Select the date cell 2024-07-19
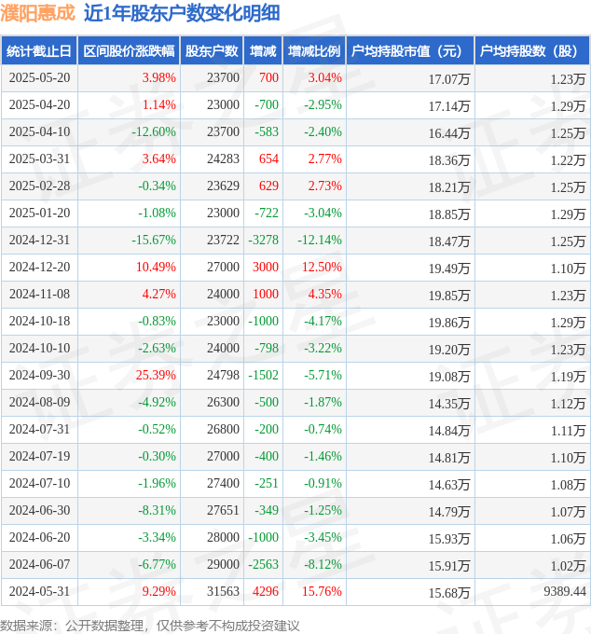 pyautogui.click(x=39, y=456)
